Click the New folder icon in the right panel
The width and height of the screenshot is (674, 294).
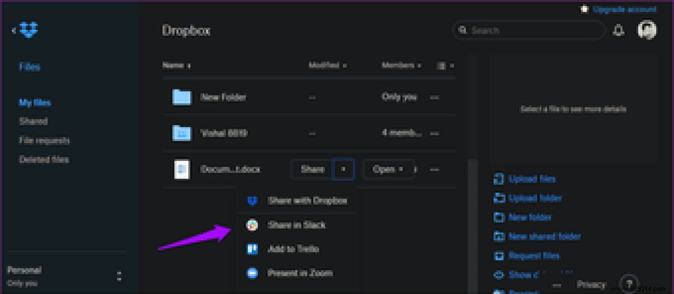tap(499, 218)
